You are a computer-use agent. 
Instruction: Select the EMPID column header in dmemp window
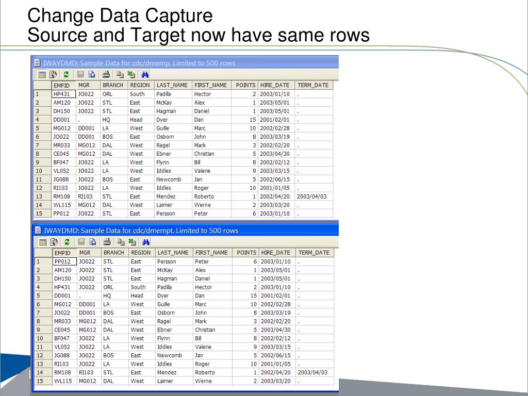click(63, 85)
